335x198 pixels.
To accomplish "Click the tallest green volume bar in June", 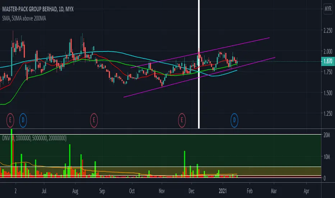I will click(12, 153).
